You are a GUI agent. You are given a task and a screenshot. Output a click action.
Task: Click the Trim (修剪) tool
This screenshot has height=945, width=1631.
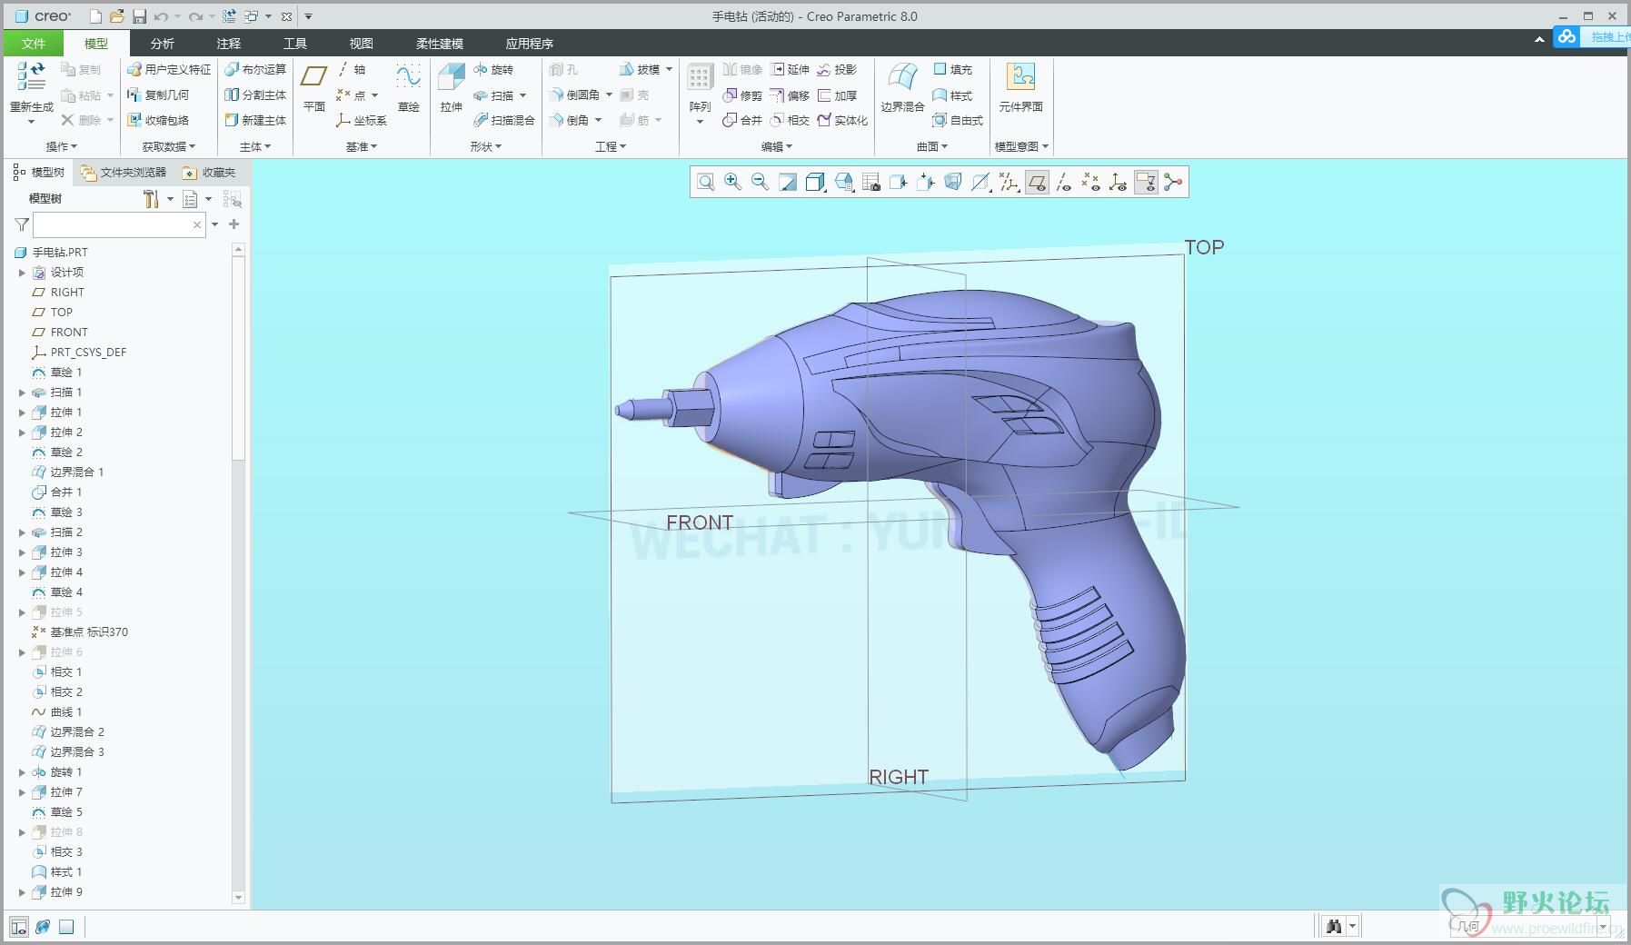coord(742,95)
